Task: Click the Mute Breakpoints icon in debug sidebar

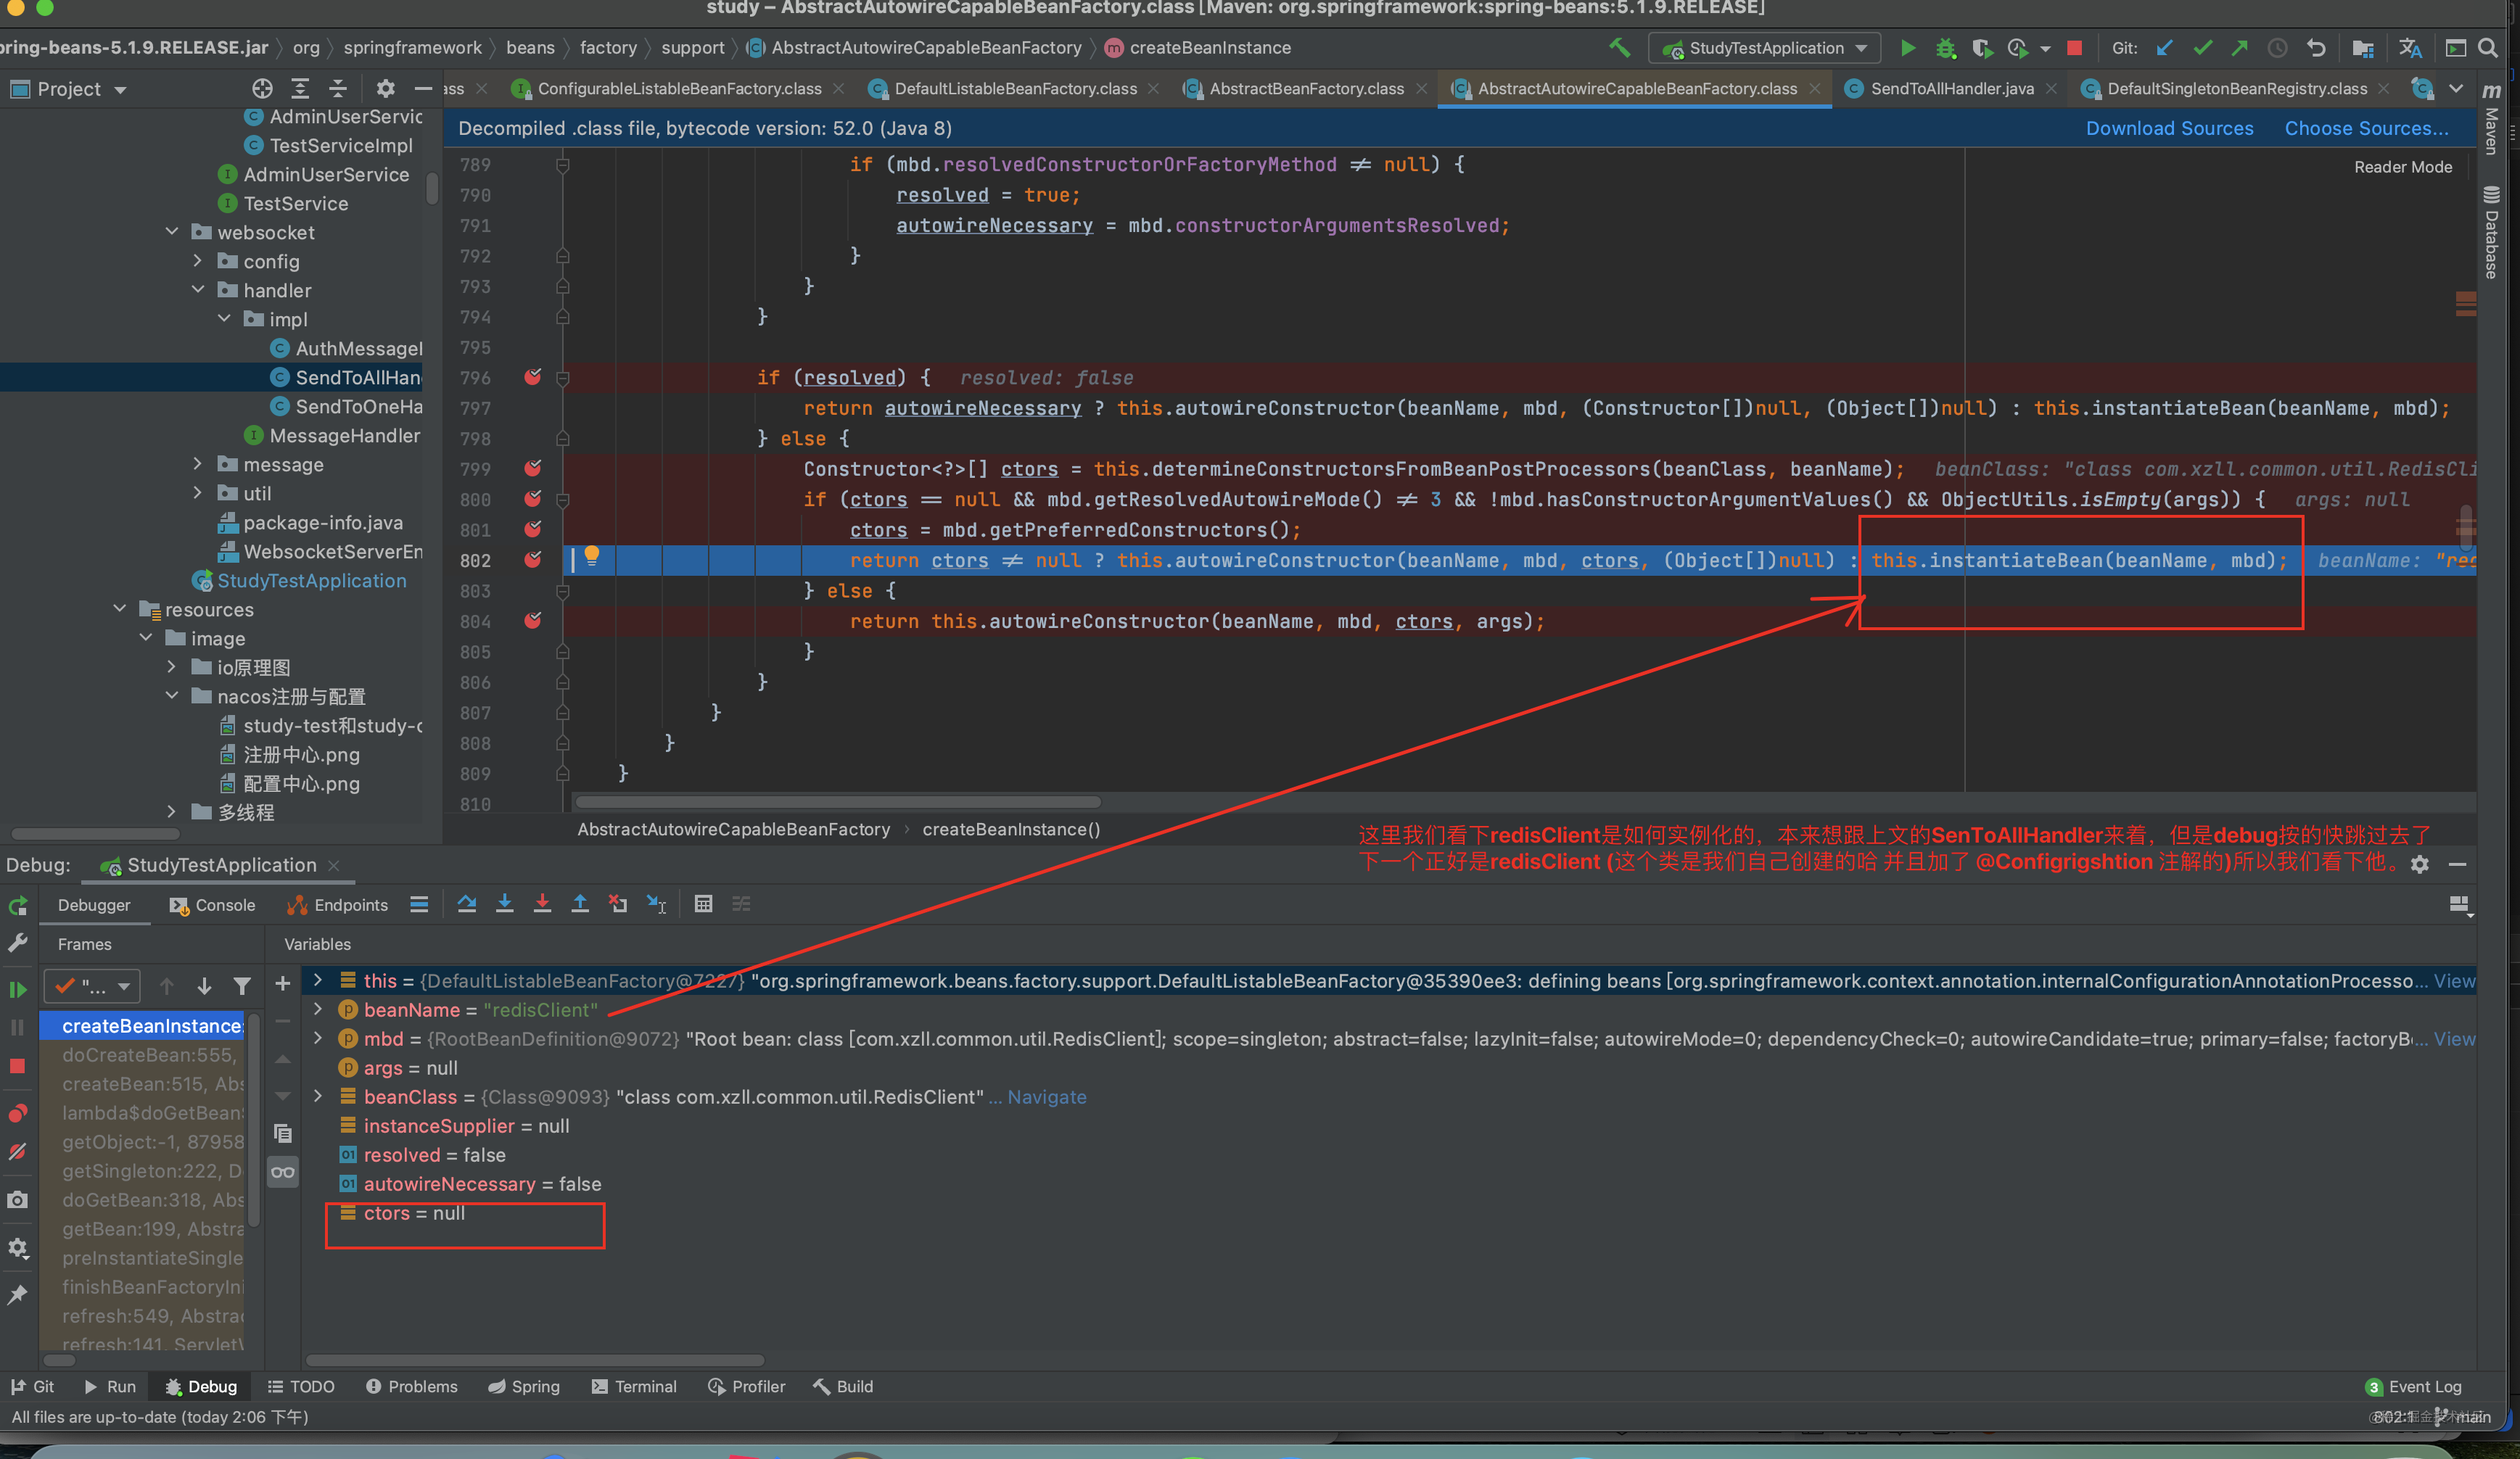Action: [18, 1151]
